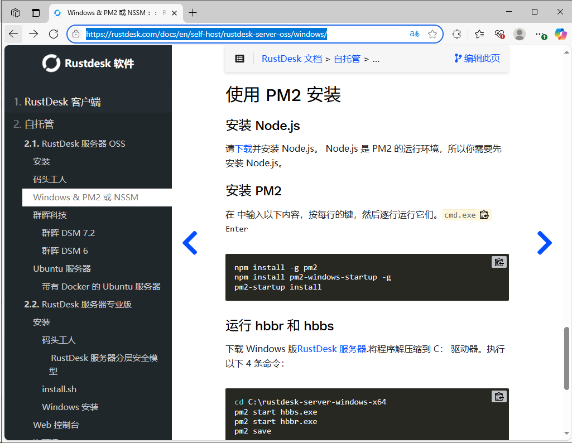Close the Windows & PM2 或 NSSM tab
Screen dimensions: 572x443
(x=174, y=13)
